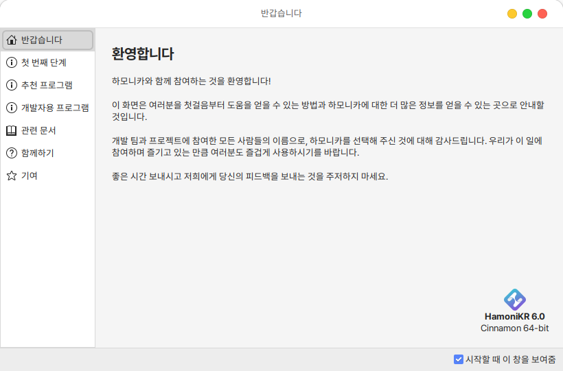Show the 기여 page
Screen dimensions: 563x371
pos(30,176)
